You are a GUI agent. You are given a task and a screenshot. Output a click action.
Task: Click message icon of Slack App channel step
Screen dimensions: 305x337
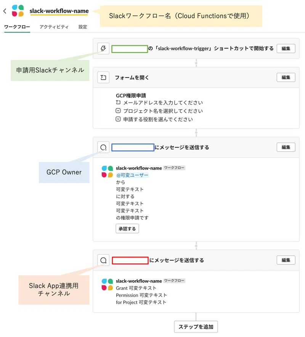[x=103, y=260]
